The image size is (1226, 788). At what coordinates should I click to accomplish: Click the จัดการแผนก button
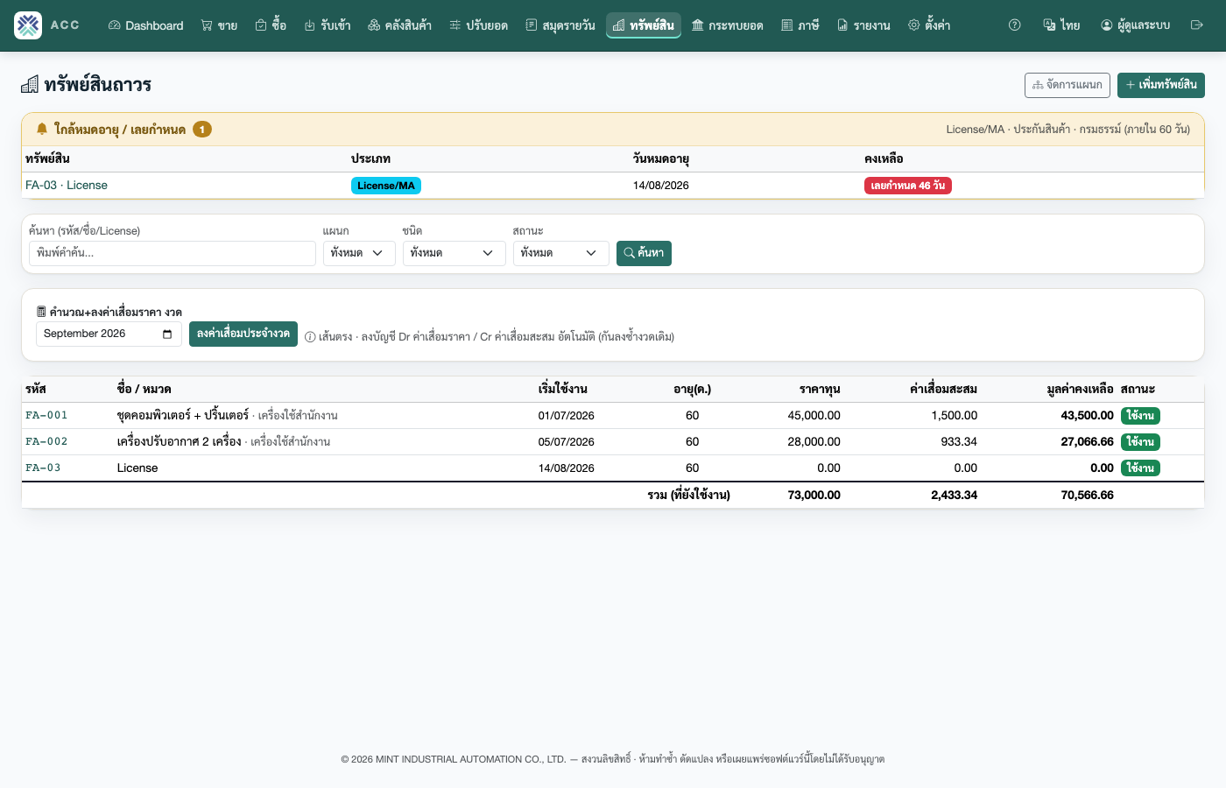tap(1067, 85)
